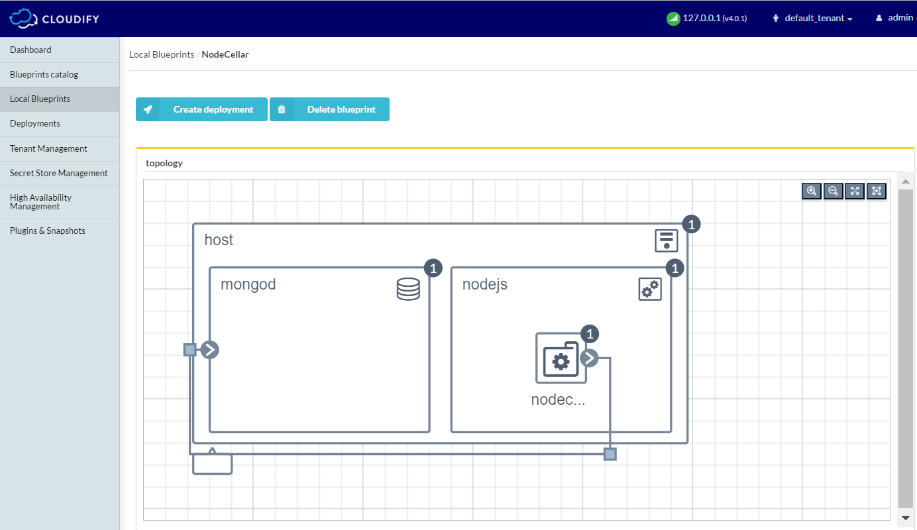Click the Cloudify logo
This screenshot has height=530, width=917.
tap(54, 19)
